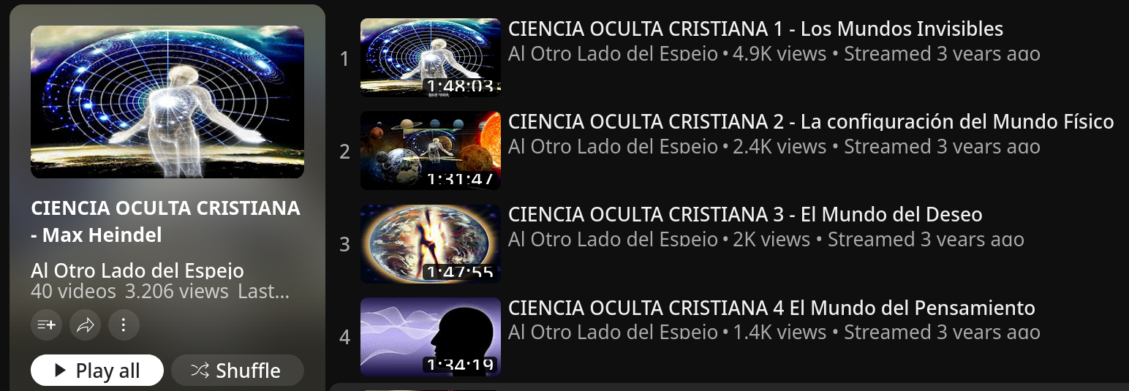The height and width of the screenshot is (391, 1129).
Task: Click the share arrow icon
Action: click(x=85, y=325)
